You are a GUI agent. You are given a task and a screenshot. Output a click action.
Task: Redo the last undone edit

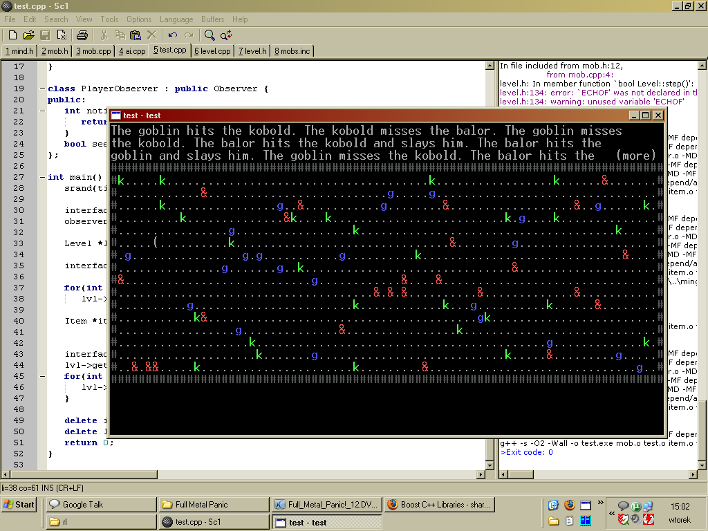coord(189,35)
